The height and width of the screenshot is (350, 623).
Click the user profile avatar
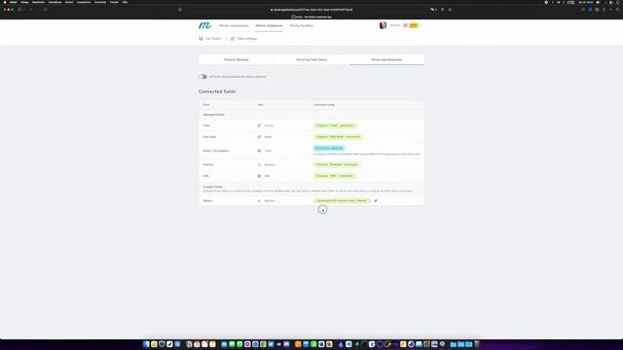click(383, 25)
